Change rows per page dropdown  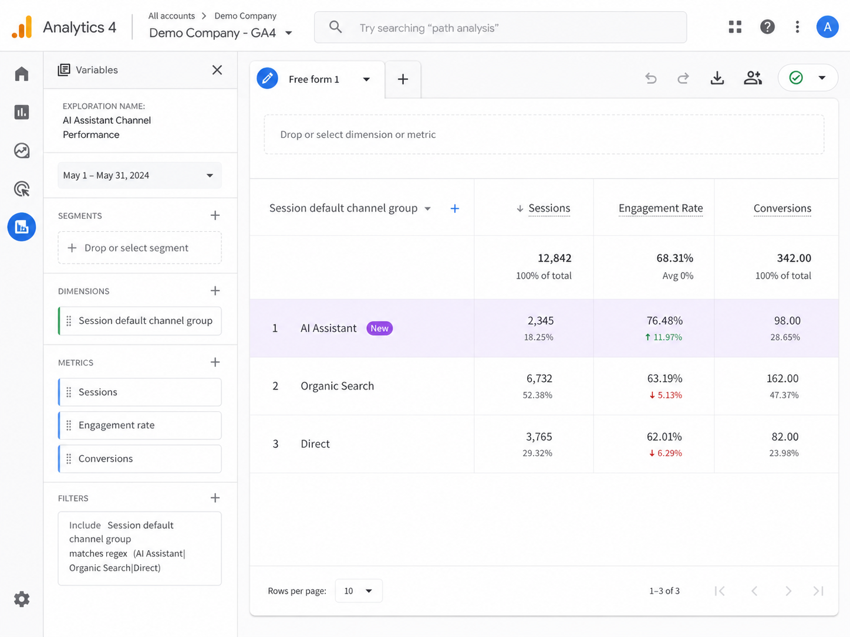click(x=359, y=591)
